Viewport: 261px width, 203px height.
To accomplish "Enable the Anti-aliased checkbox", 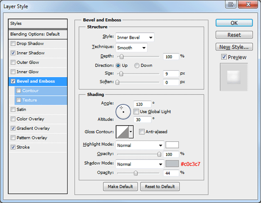I will click(x=142, y=132).
